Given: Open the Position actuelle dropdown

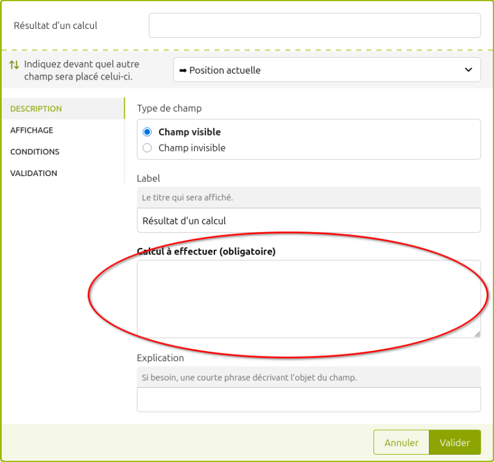Looking at the screenshot, I should tap(327, 70).
